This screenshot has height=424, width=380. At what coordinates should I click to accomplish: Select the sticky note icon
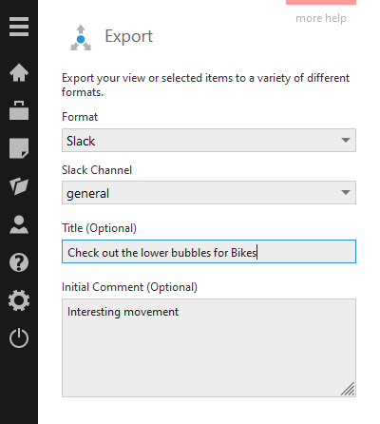(19, 148)
